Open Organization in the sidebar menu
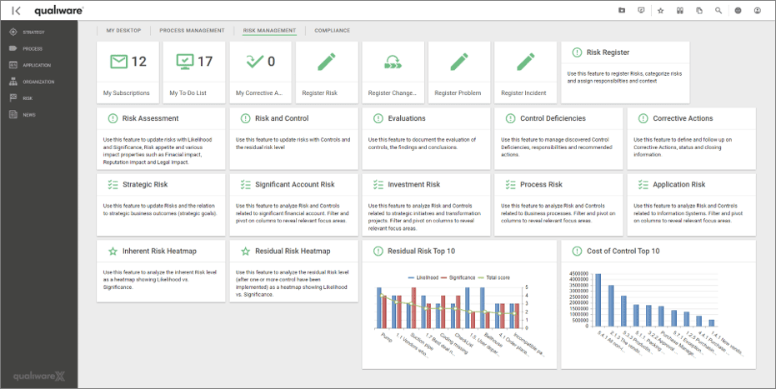This screenshot has width=776, height=389. (38, 82)
